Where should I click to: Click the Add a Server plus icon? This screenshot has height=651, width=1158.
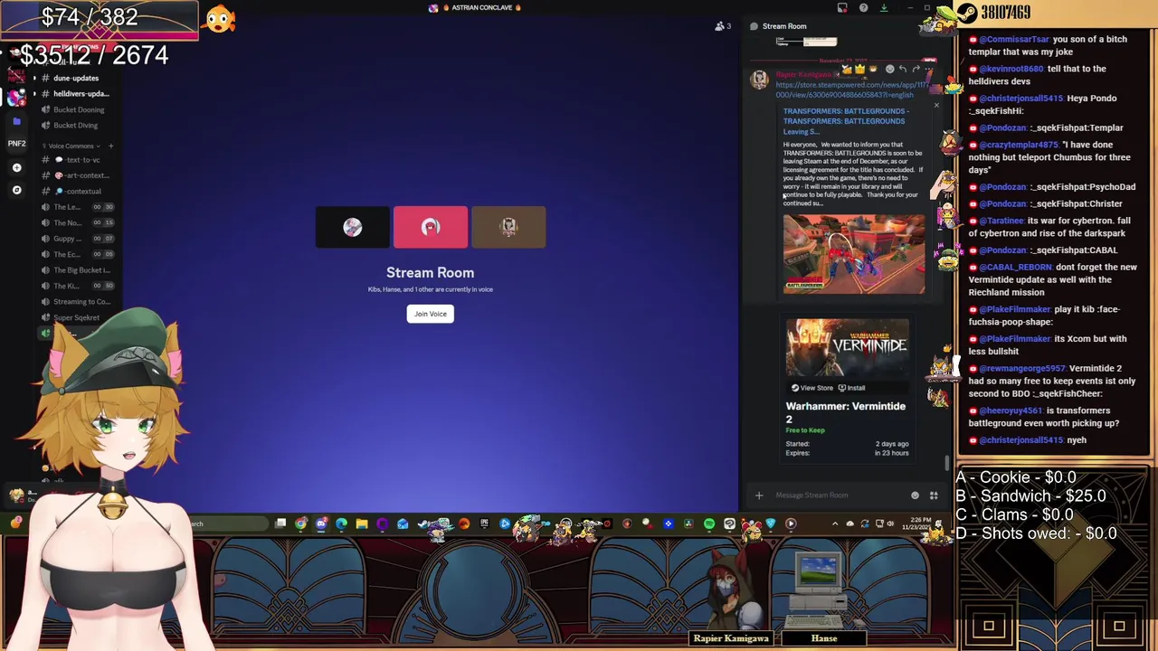(16, 167)
